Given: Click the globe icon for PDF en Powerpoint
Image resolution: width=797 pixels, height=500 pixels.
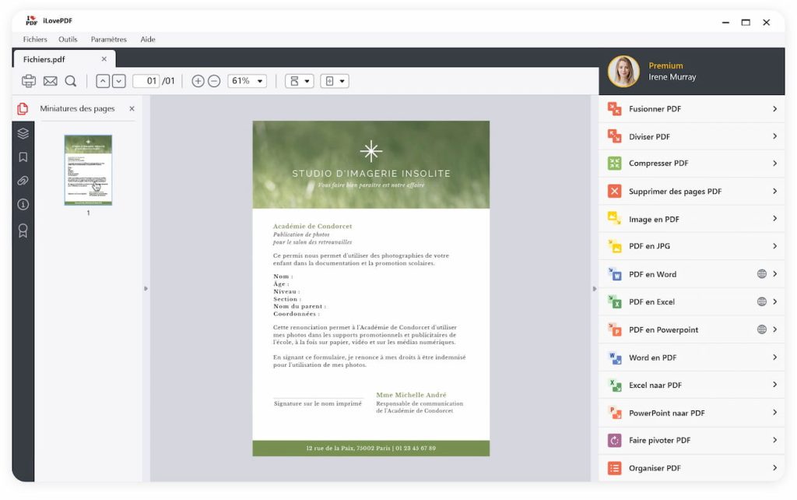Looking at the screenshot, I should coord(761,329).
